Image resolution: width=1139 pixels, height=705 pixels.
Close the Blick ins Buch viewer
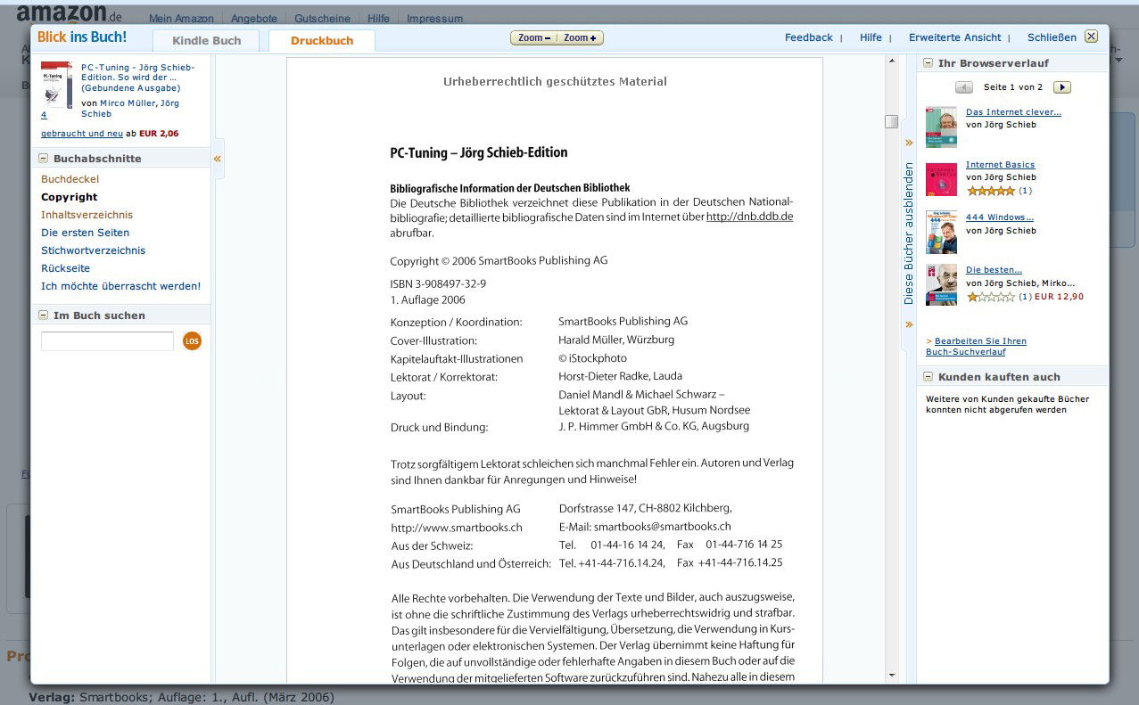tap(1091, 37)
